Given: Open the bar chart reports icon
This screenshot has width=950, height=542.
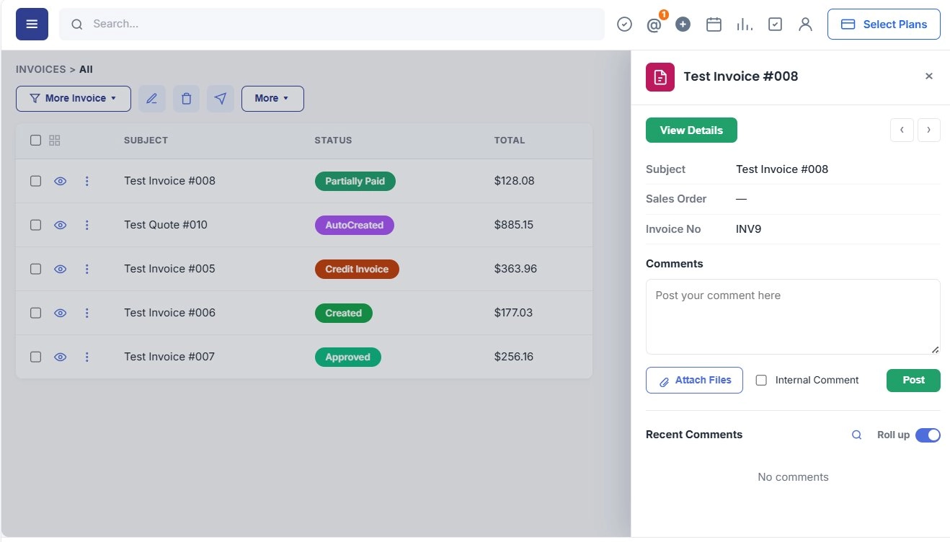Looking at the screenshot, I should point(745,25).
